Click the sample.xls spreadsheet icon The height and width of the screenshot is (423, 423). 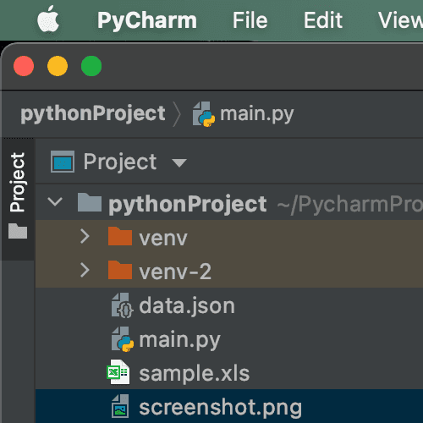tap(118, 372)
